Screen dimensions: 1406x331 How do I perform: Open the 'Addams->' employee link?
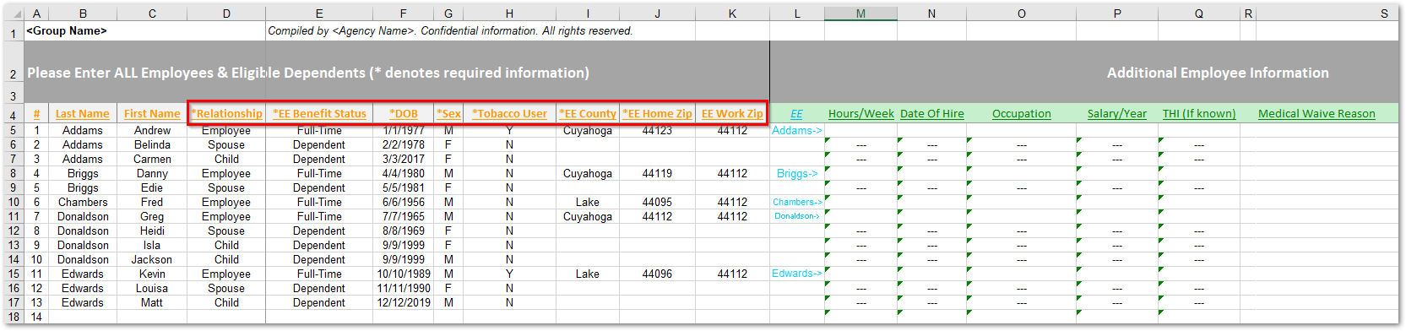pyautogui.click(x=796, y=130)
